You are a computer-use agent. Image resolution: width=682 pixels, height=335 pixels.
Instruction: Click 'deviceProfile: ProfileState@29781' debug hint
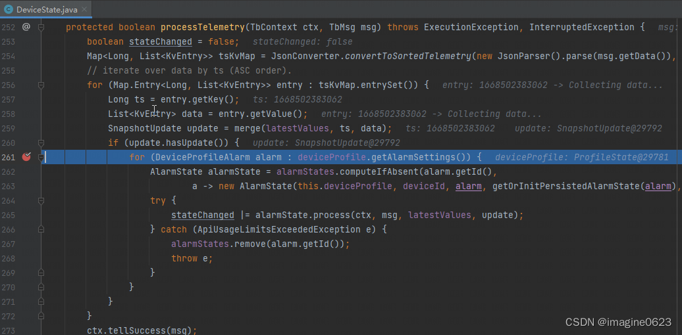[x=581, y=157]
